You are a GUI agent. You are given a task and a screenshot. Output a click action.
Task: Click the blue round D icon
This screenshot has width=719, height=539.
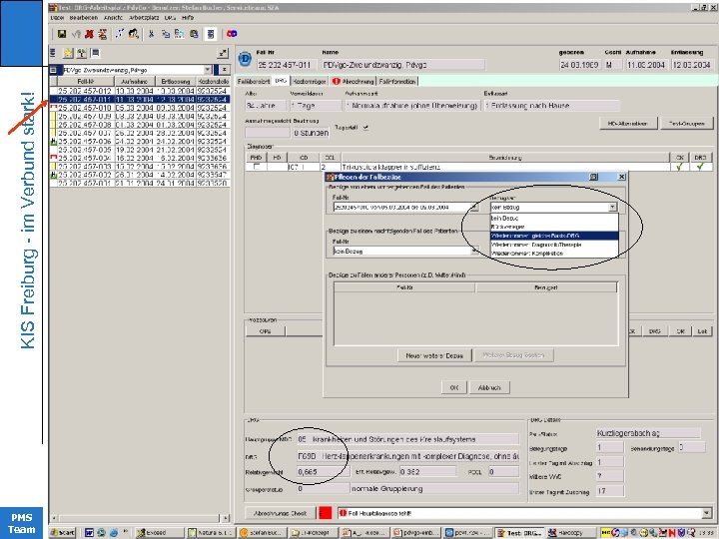click(x=245, y=59)
